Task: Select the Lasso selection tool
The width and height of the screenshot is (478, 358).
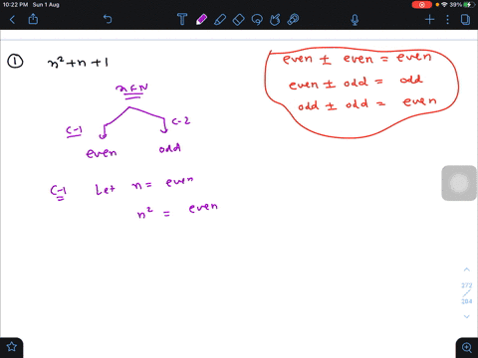Action: (x=257, y=20)
